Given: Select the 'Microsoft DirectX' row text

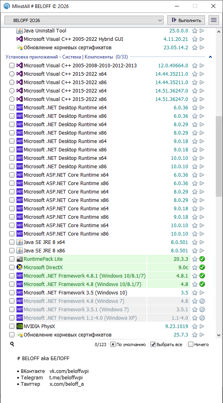Looking at the screenshot, I should tap(43, 267).
